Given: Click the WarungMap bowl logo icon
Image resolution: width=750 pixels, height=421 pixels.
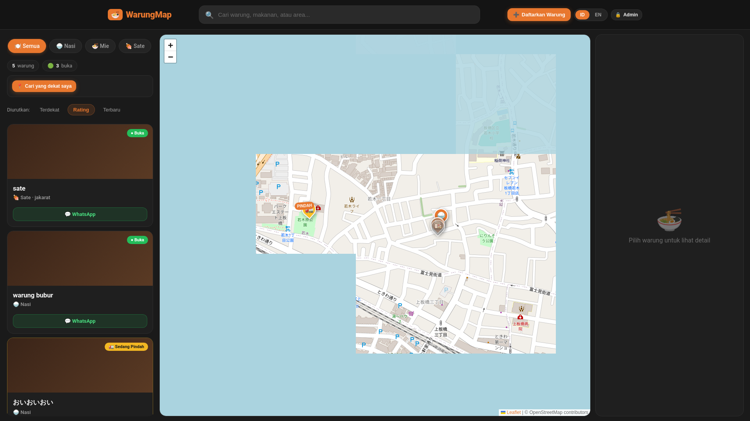Looking at the screenshot, I should click(x=115, y=15).
